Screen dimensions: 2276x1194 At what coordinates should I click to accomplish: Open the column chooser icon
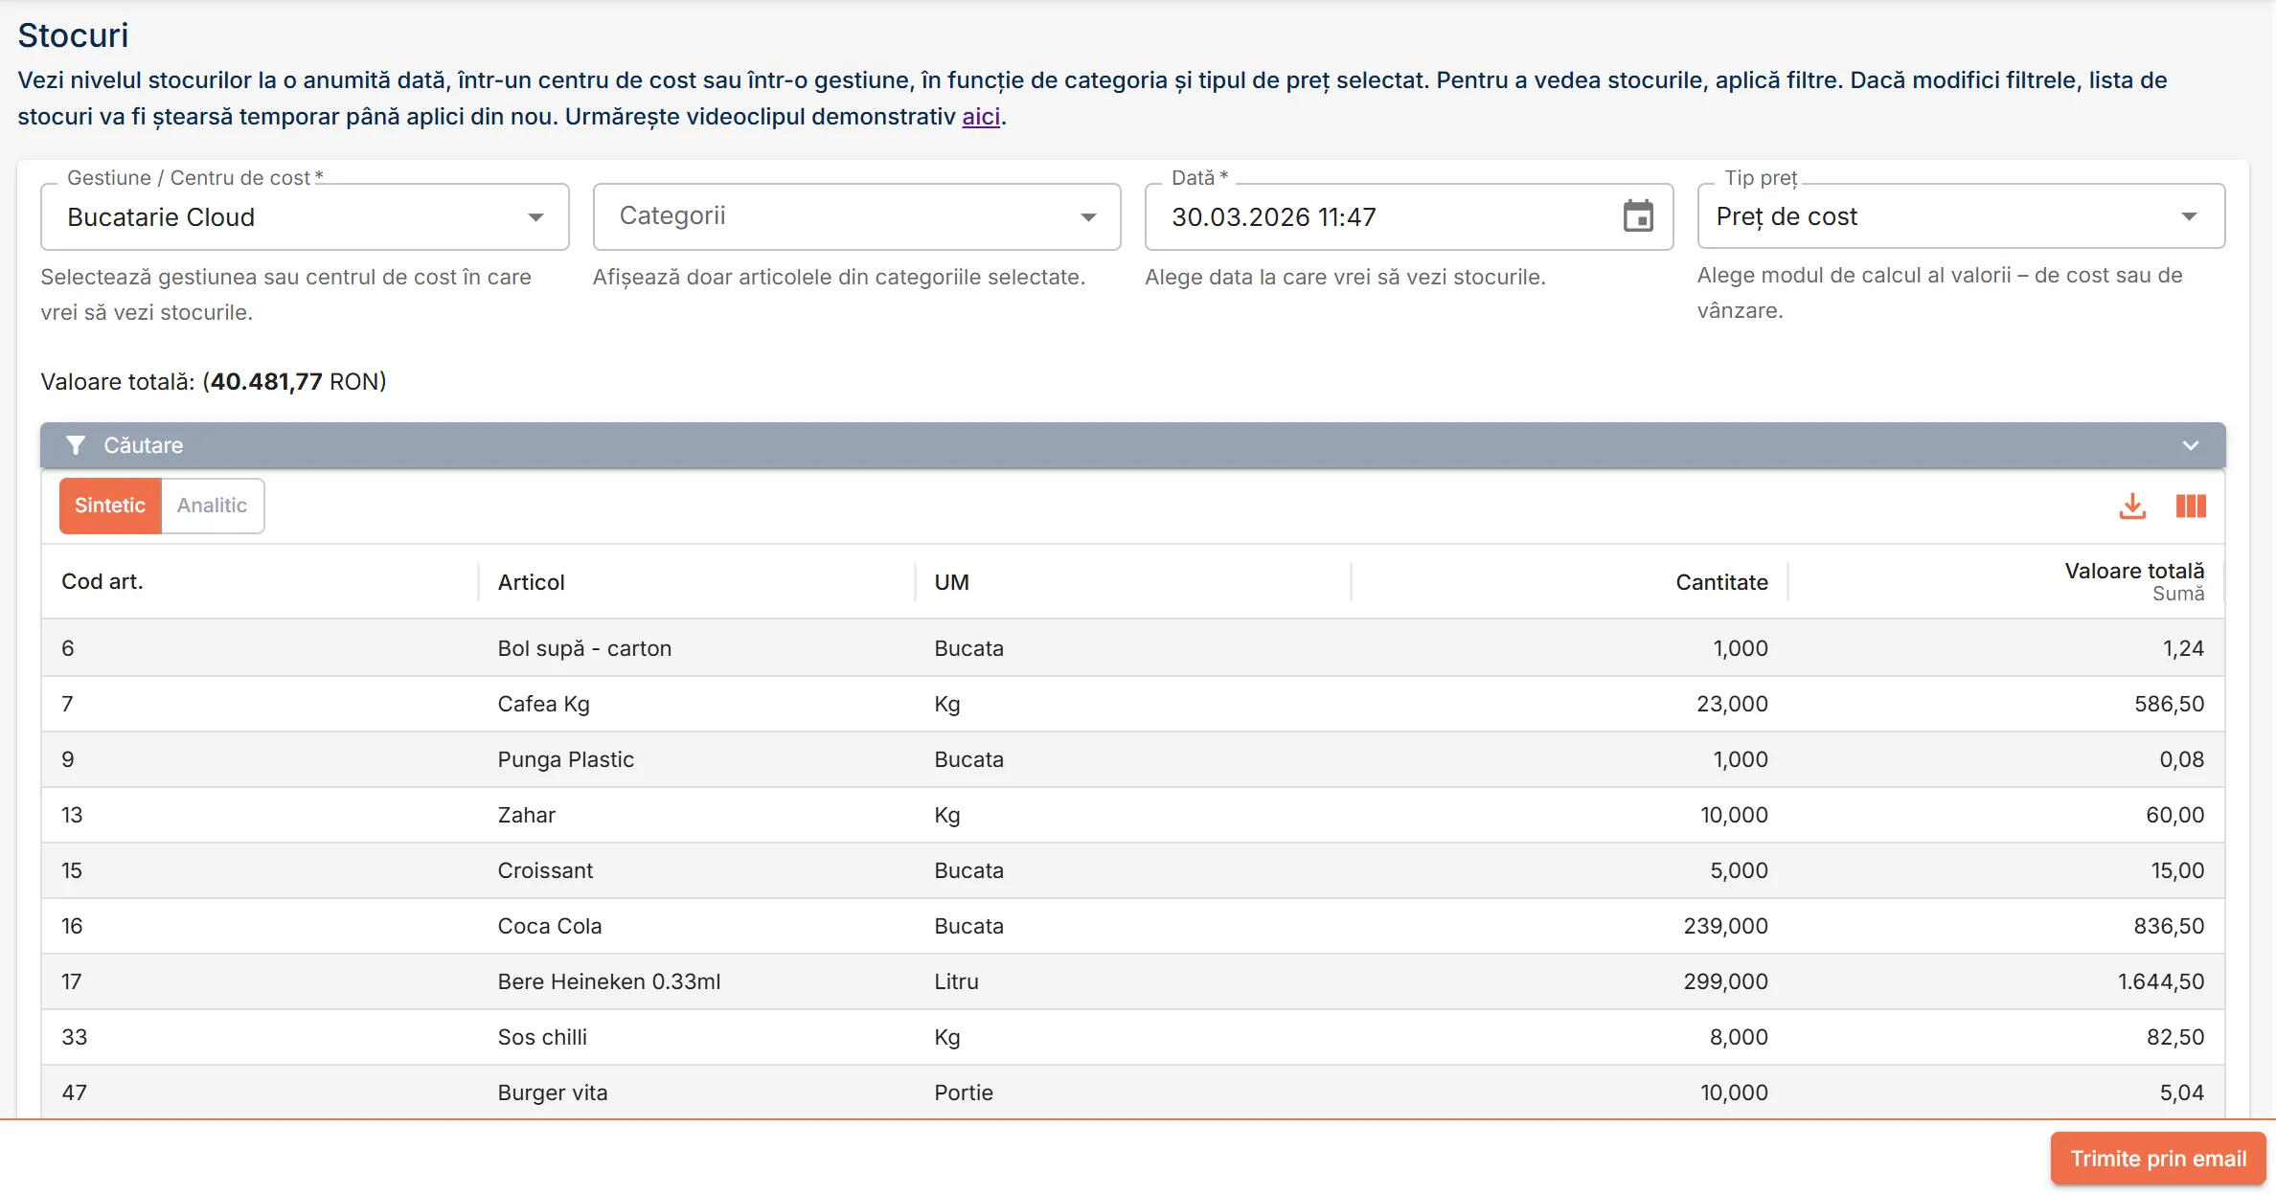2191,506
